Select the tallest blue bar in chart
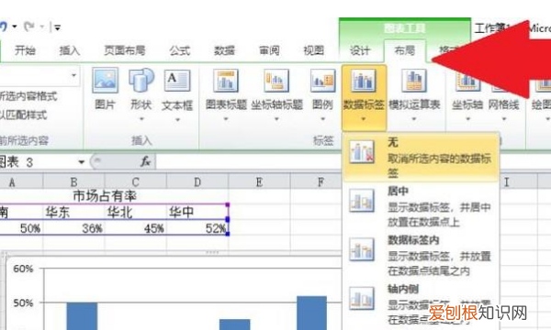The width and height of the screenshot is (551, 330). point(311,313)
